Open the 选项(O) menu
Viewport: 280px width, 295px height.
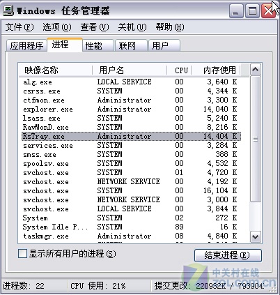point(57,27)
